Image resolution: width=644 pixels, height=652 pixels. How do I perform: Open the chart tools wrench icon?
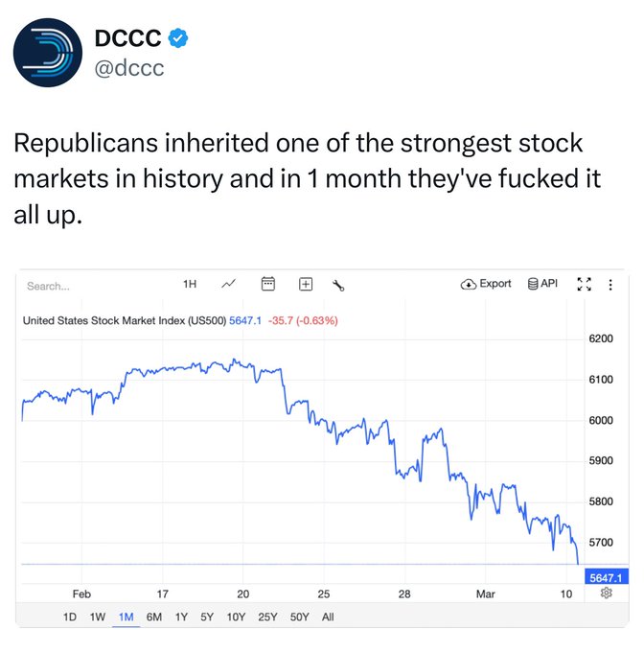click(x=338, y=285)
